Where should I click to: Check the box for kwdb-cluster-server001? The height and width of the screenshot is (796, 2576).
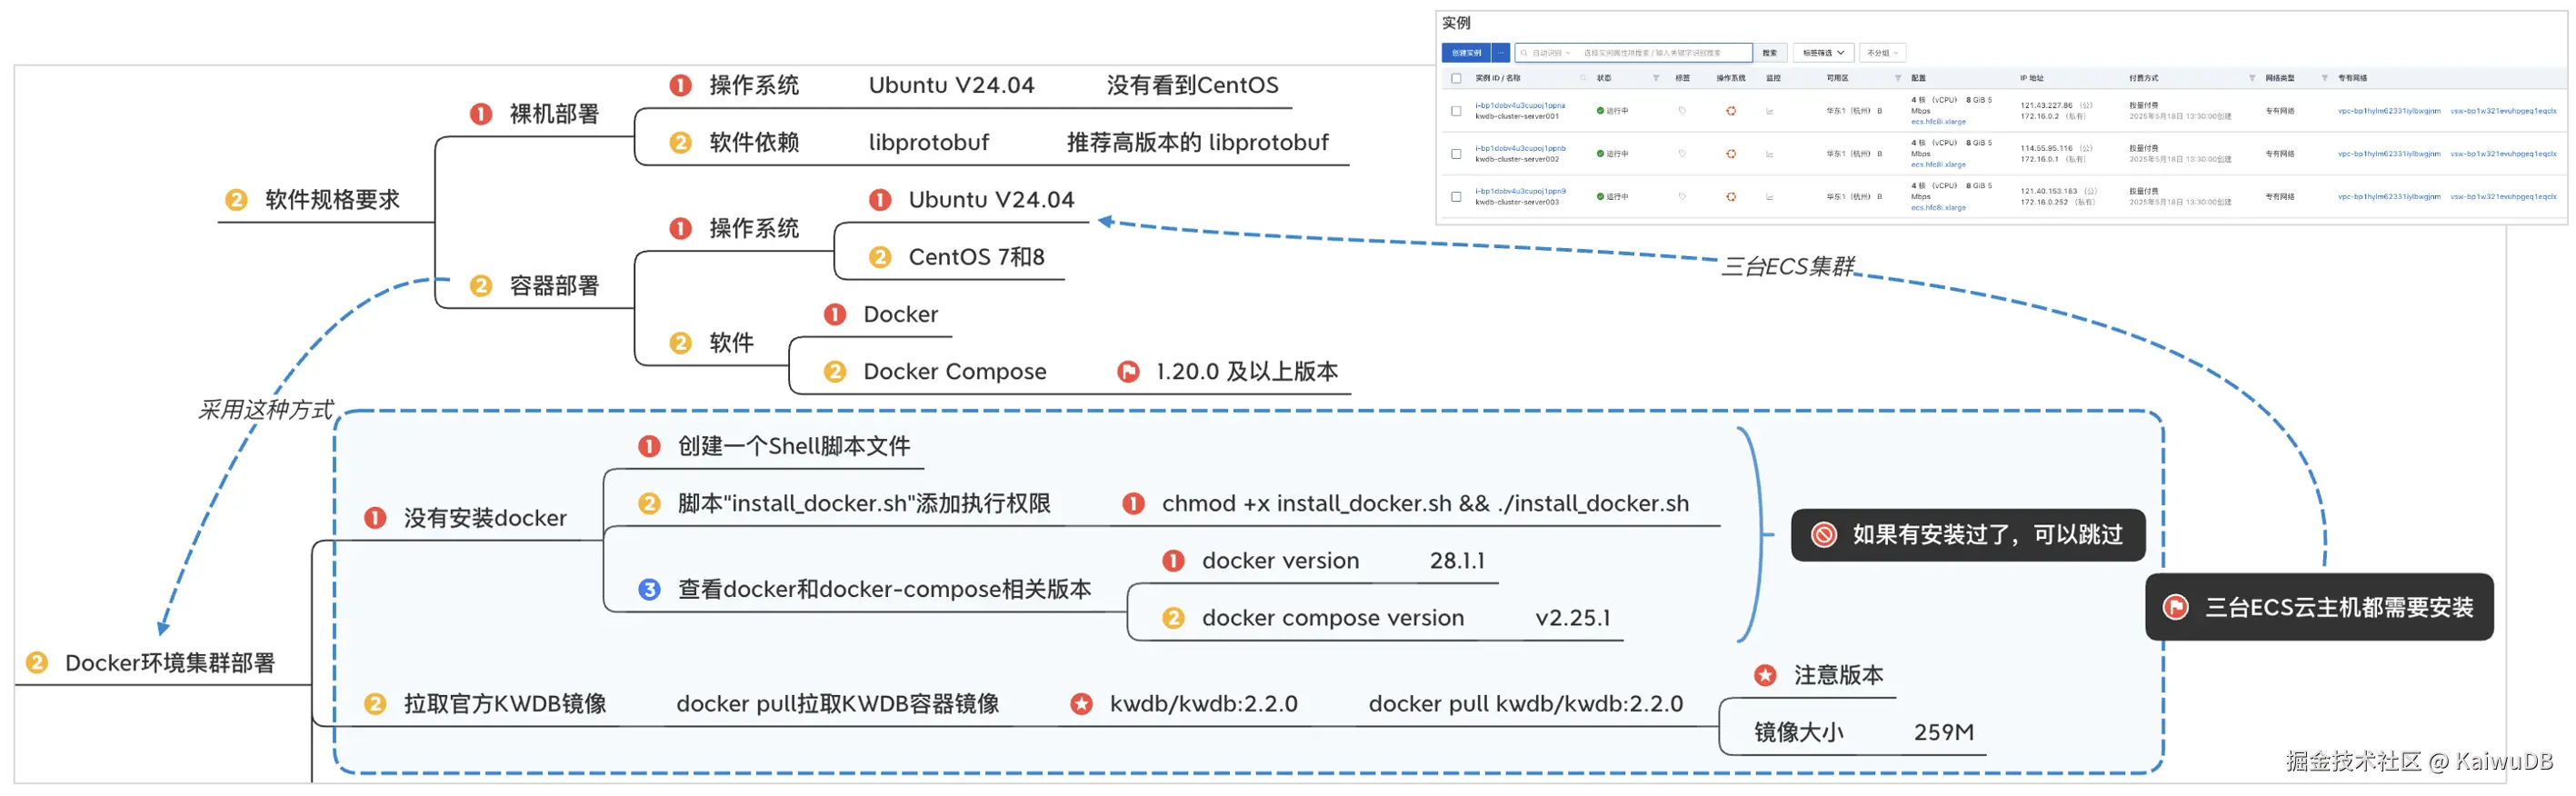(1456, 111)
